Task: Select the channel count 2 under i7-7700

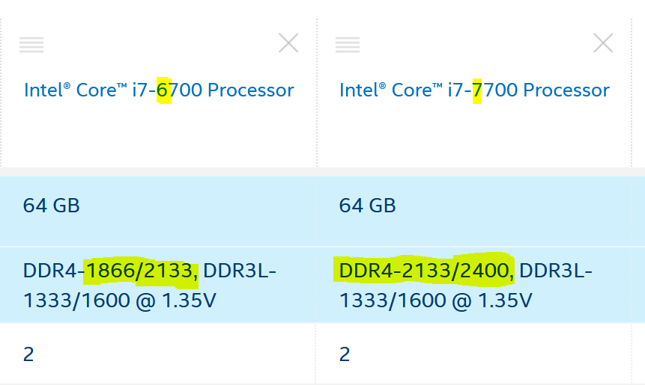Action: click(344, 354)
